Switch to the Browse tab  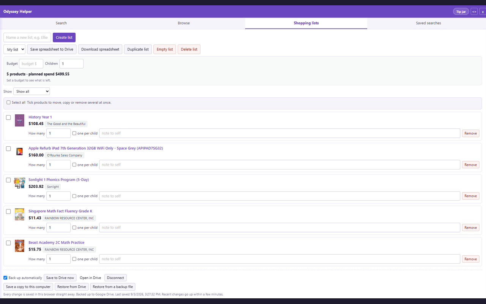coord(184,23)
